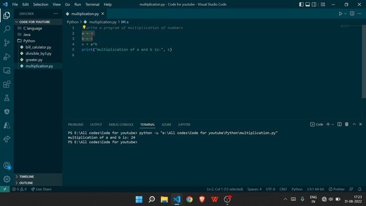This screenshot has height=206, width=366.
Task: Split the terminal
Action: [339, 125]
